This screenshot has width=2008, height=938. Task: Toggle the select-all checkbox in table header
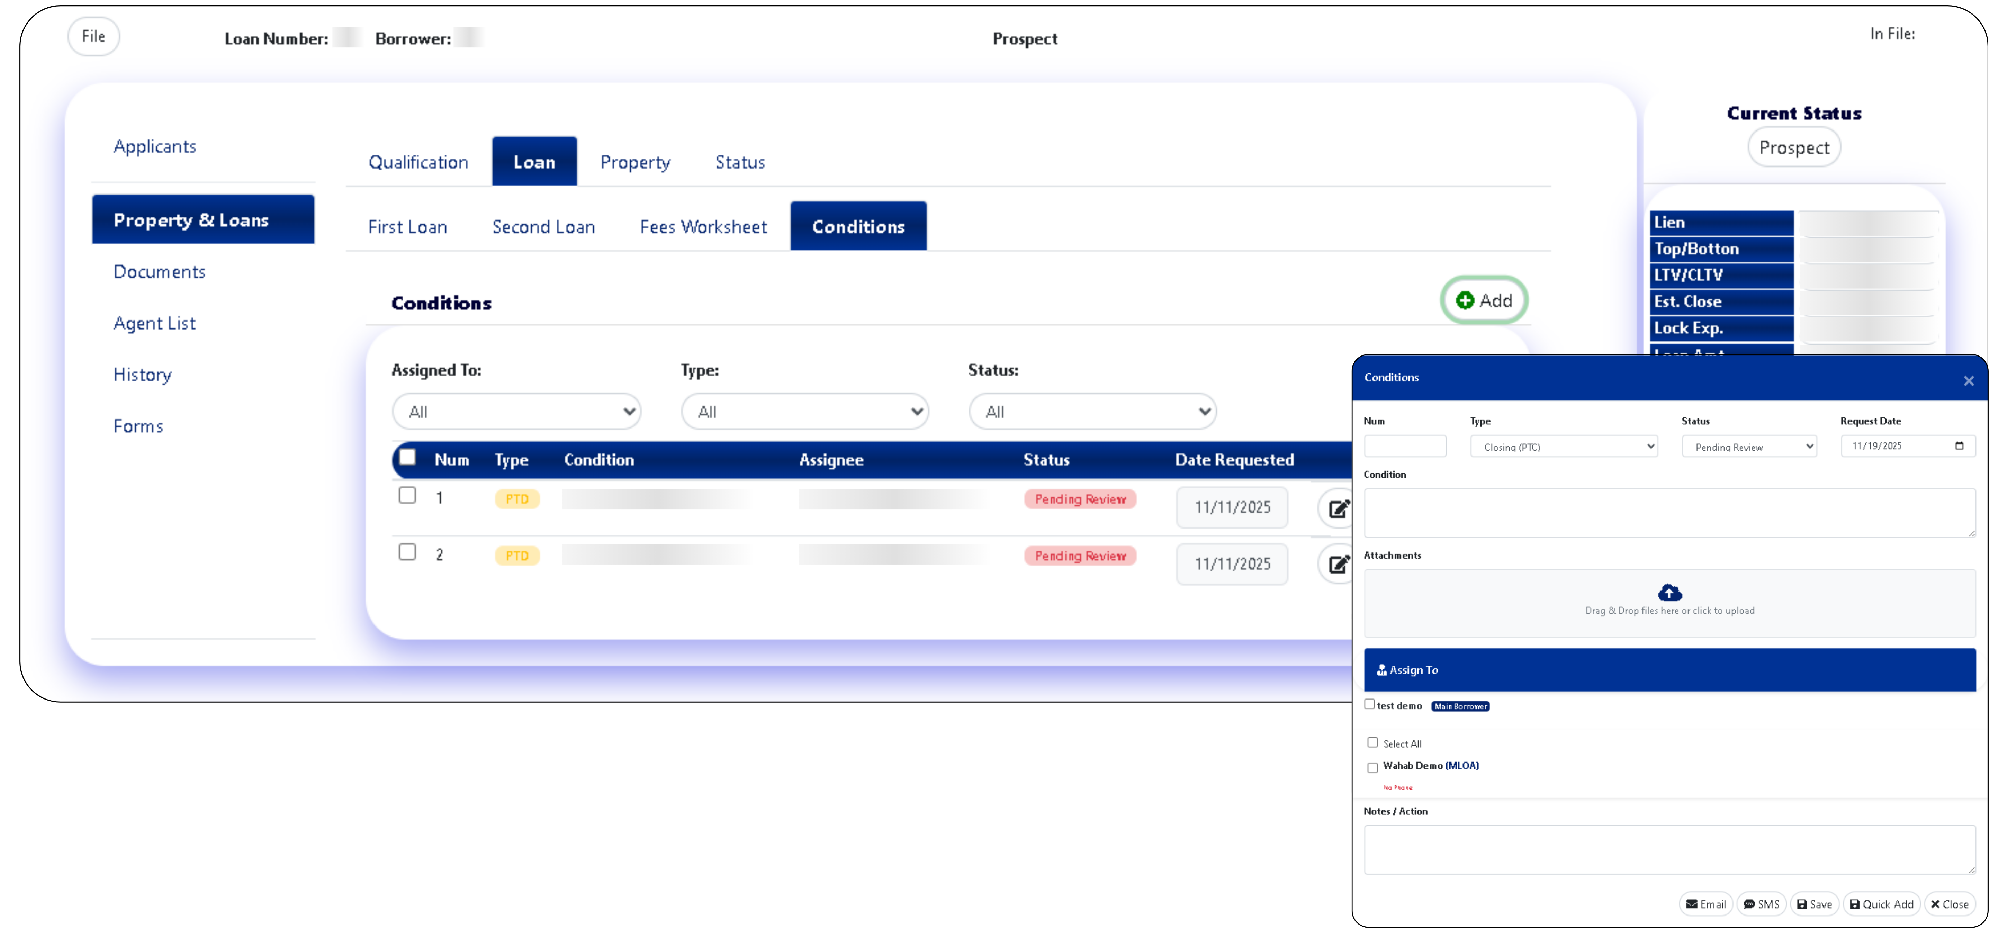[407, 457]
